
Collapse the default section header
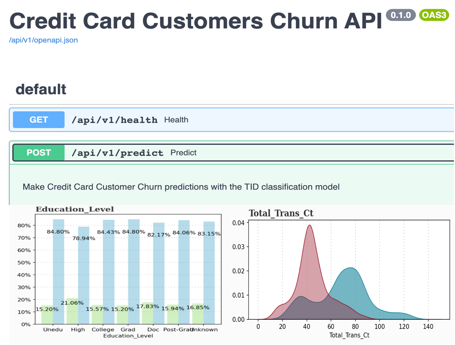[41, 89]
